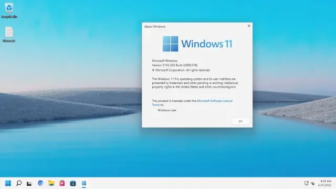This screenshot has width=336, height=189.
Task: Confirm the About Windows dialog with OK
Action: pos(240,121)
